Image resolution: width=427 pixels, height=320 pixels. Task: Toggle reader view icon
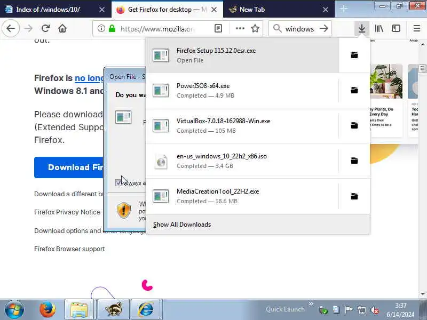pos(218,28)
